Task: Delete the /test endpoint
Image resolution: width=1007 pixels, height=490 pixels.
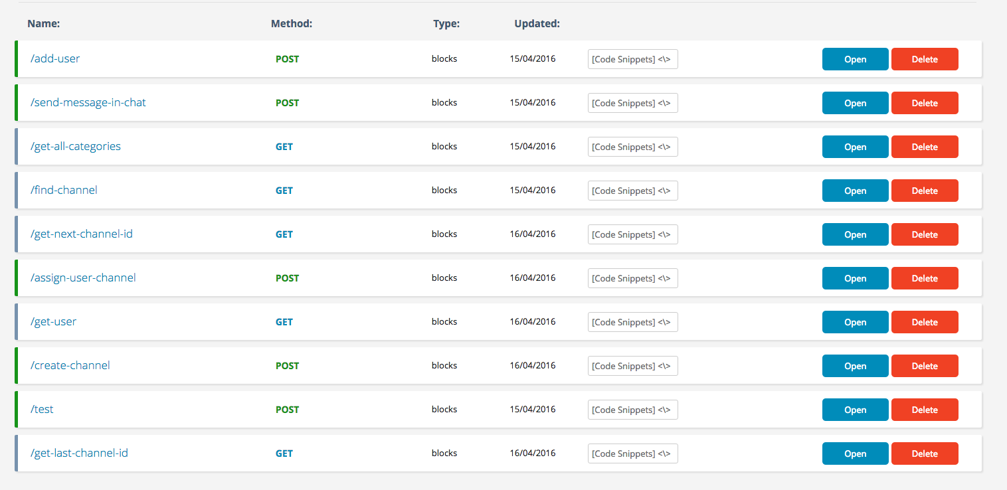Action: 924,410
